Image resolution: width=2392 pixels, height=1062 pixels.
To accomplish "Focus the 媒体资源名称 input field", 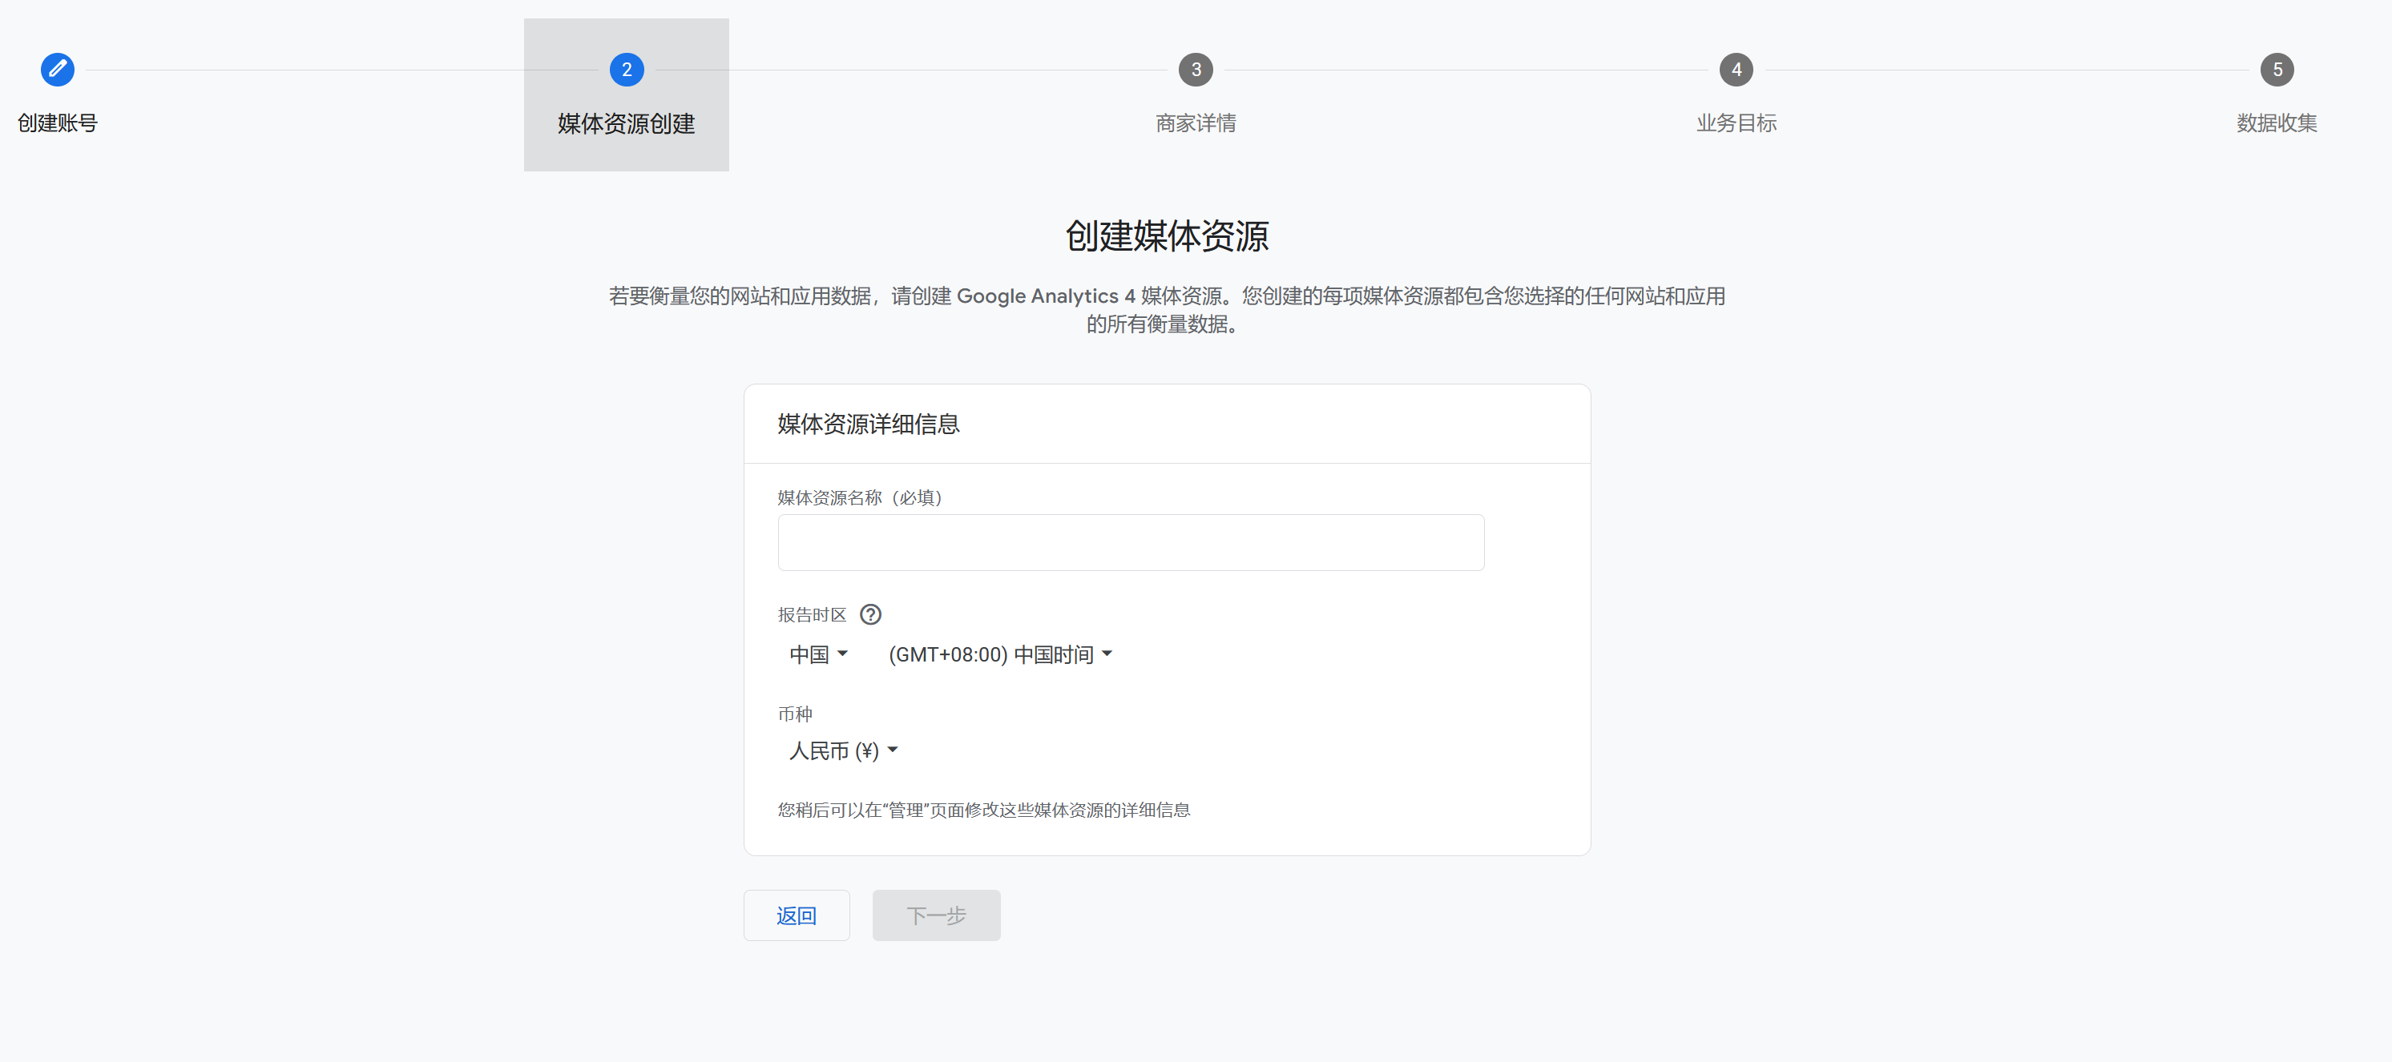I will (1131, 542).
